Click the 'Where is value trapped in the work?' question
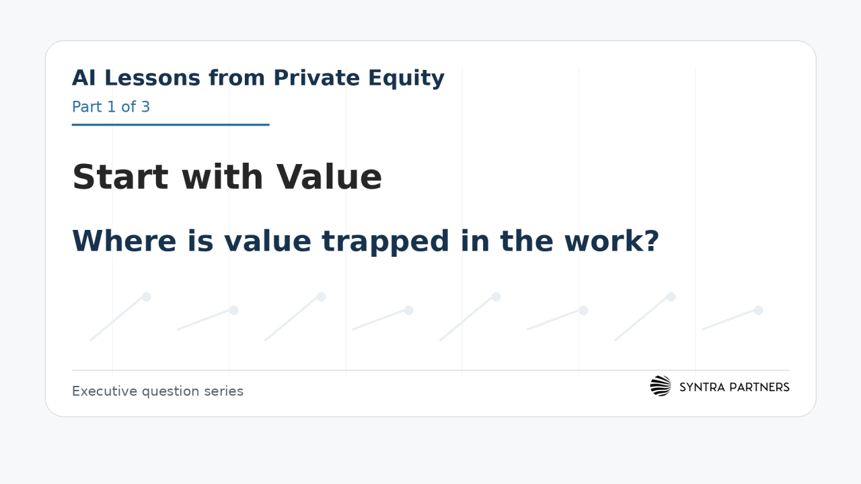Screen dimensions: 861x484 click(365, 241)
